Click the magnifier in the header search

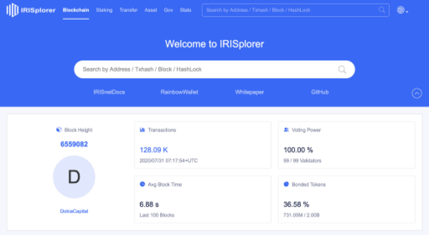[x=382, y=10]
